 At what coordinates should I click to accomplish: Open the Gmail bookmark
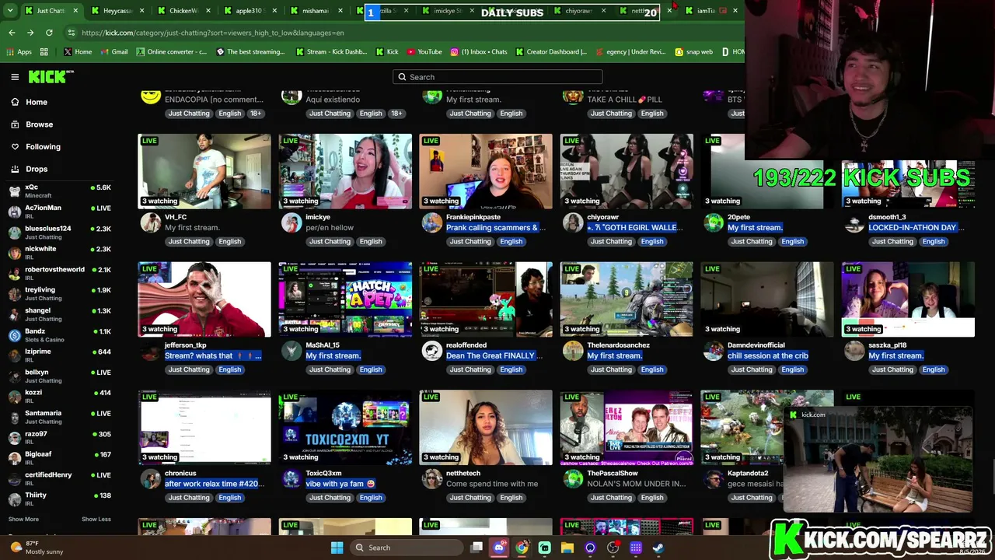[113, 52]
